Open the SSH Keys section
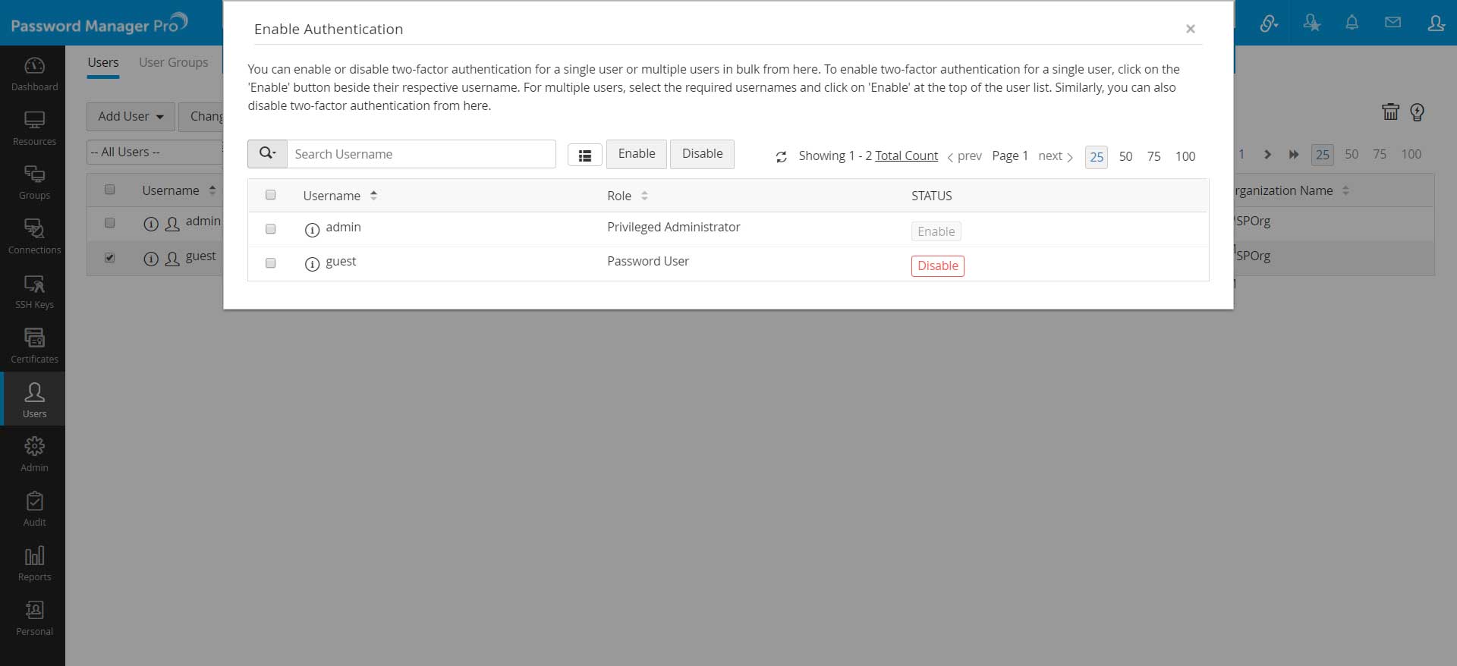Screen dimensions: 1457x666 [34, 291]
